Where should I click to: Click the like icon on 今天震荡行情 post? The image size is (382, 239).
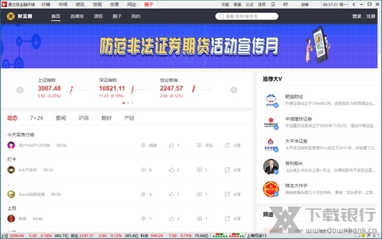point(171,146)
